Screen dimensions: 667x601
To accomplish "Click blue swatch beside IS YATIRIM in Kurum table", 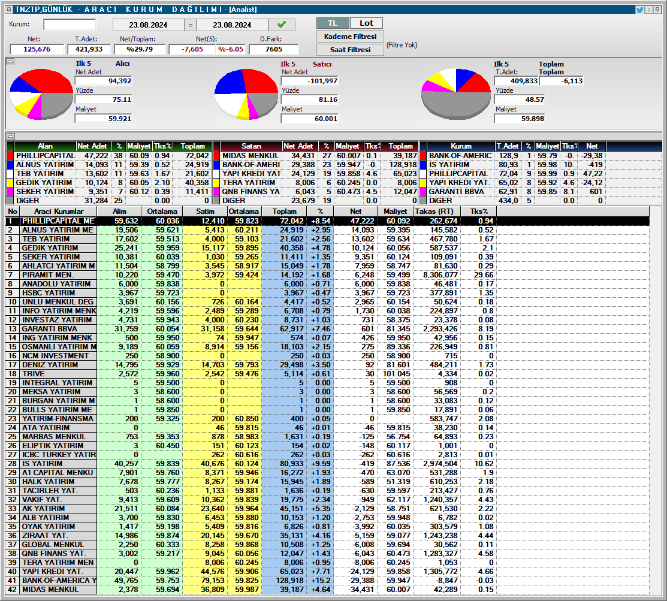I will pos(423,165).
